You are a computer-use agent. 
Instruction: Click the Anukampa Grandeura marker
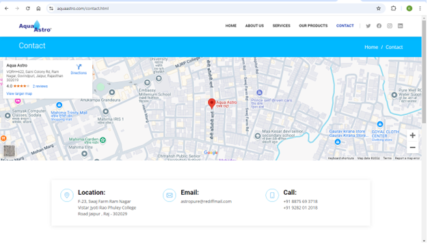111,93
